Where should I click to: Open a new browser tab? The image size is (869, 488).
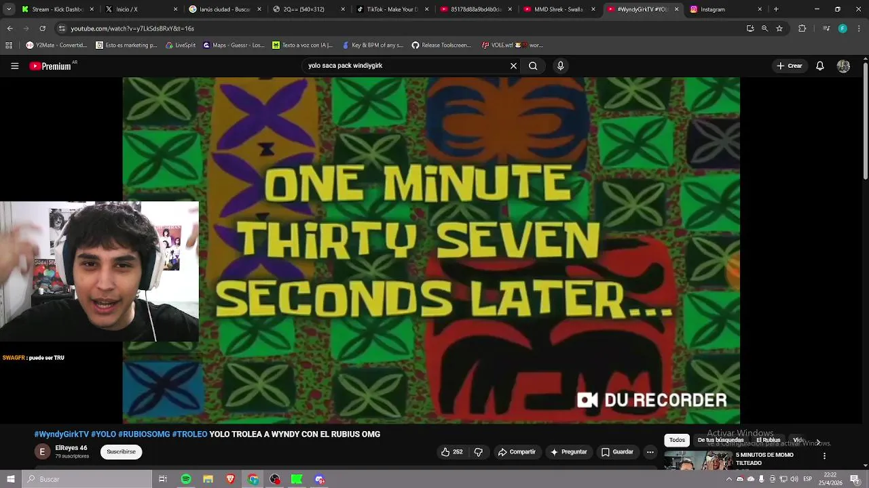[776, 9]
